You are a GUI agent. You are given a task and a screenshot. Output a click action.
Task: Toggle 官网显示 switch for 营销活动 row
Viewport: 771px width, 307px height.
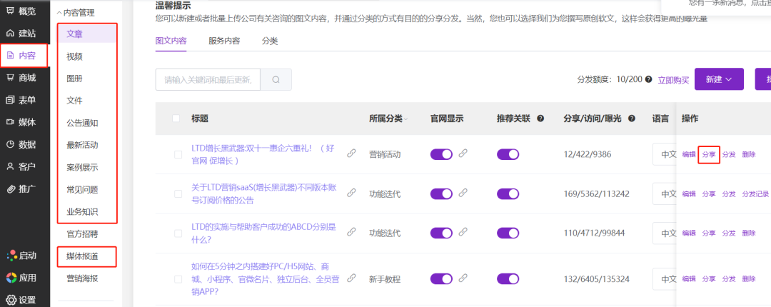(442, 154)
